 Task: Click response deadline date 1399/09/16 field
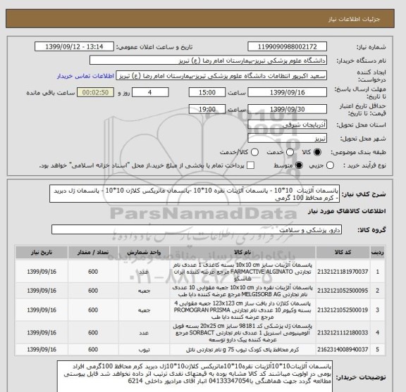click(x=287, y=93)
